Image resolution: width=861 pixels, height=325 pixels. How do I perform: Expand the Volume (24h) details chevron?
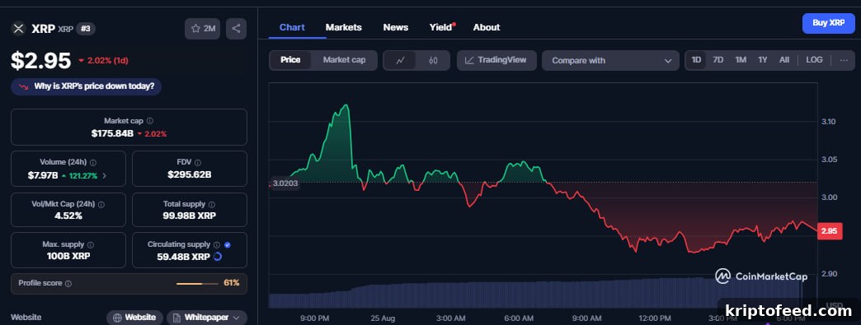click(105, 175)
